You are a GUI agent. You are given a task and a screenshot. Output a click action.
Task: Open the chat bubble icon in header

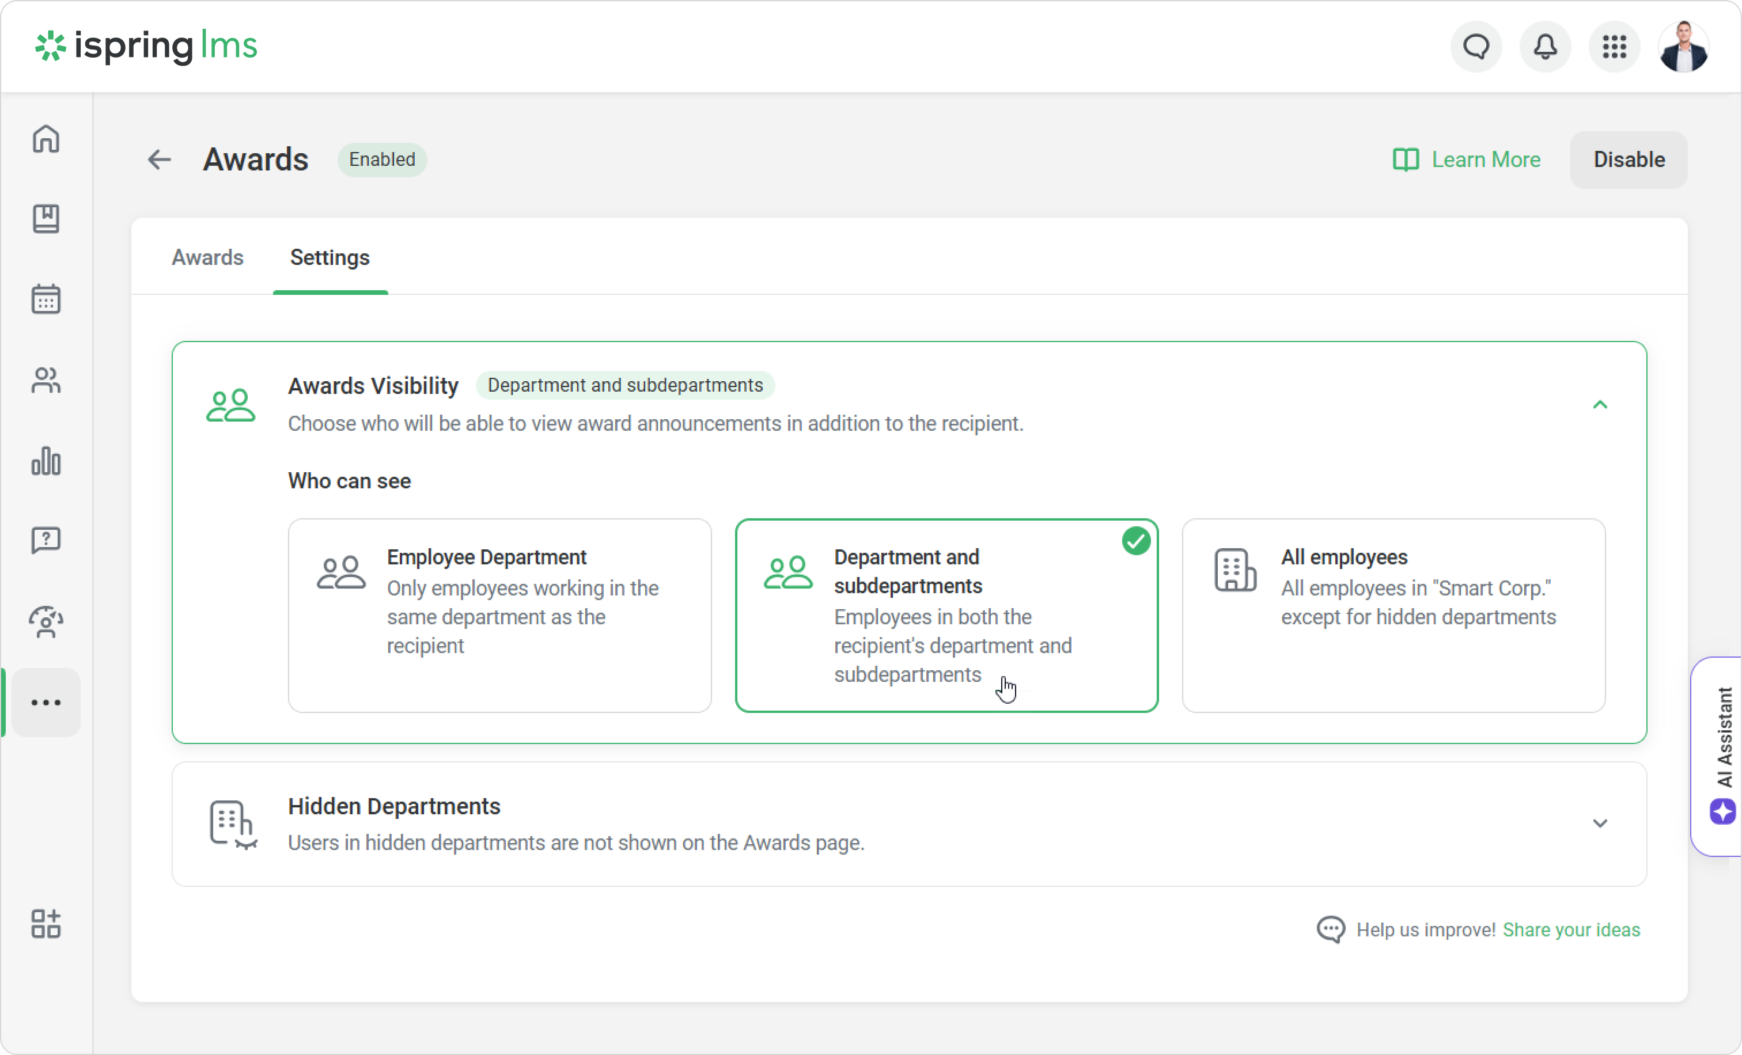tap(1476, 47)
